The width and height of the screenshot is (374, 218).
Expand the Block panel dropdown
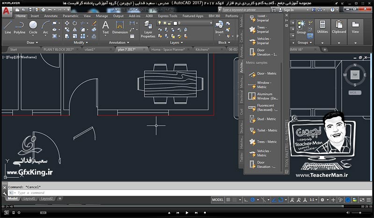click(x=224, y=42)
